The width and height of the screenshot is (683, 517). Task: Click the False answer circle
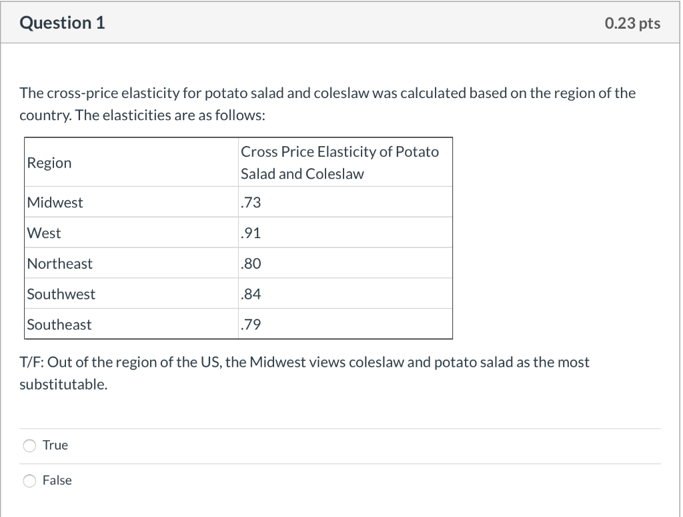click(29, 480)
